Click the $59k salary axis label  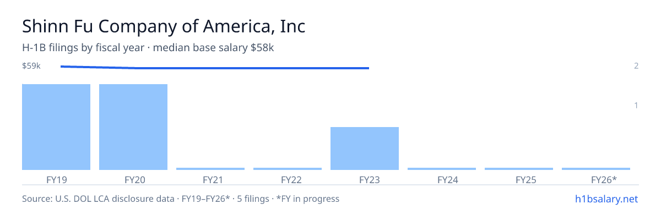pyautogui.click(x=31, y=66)
